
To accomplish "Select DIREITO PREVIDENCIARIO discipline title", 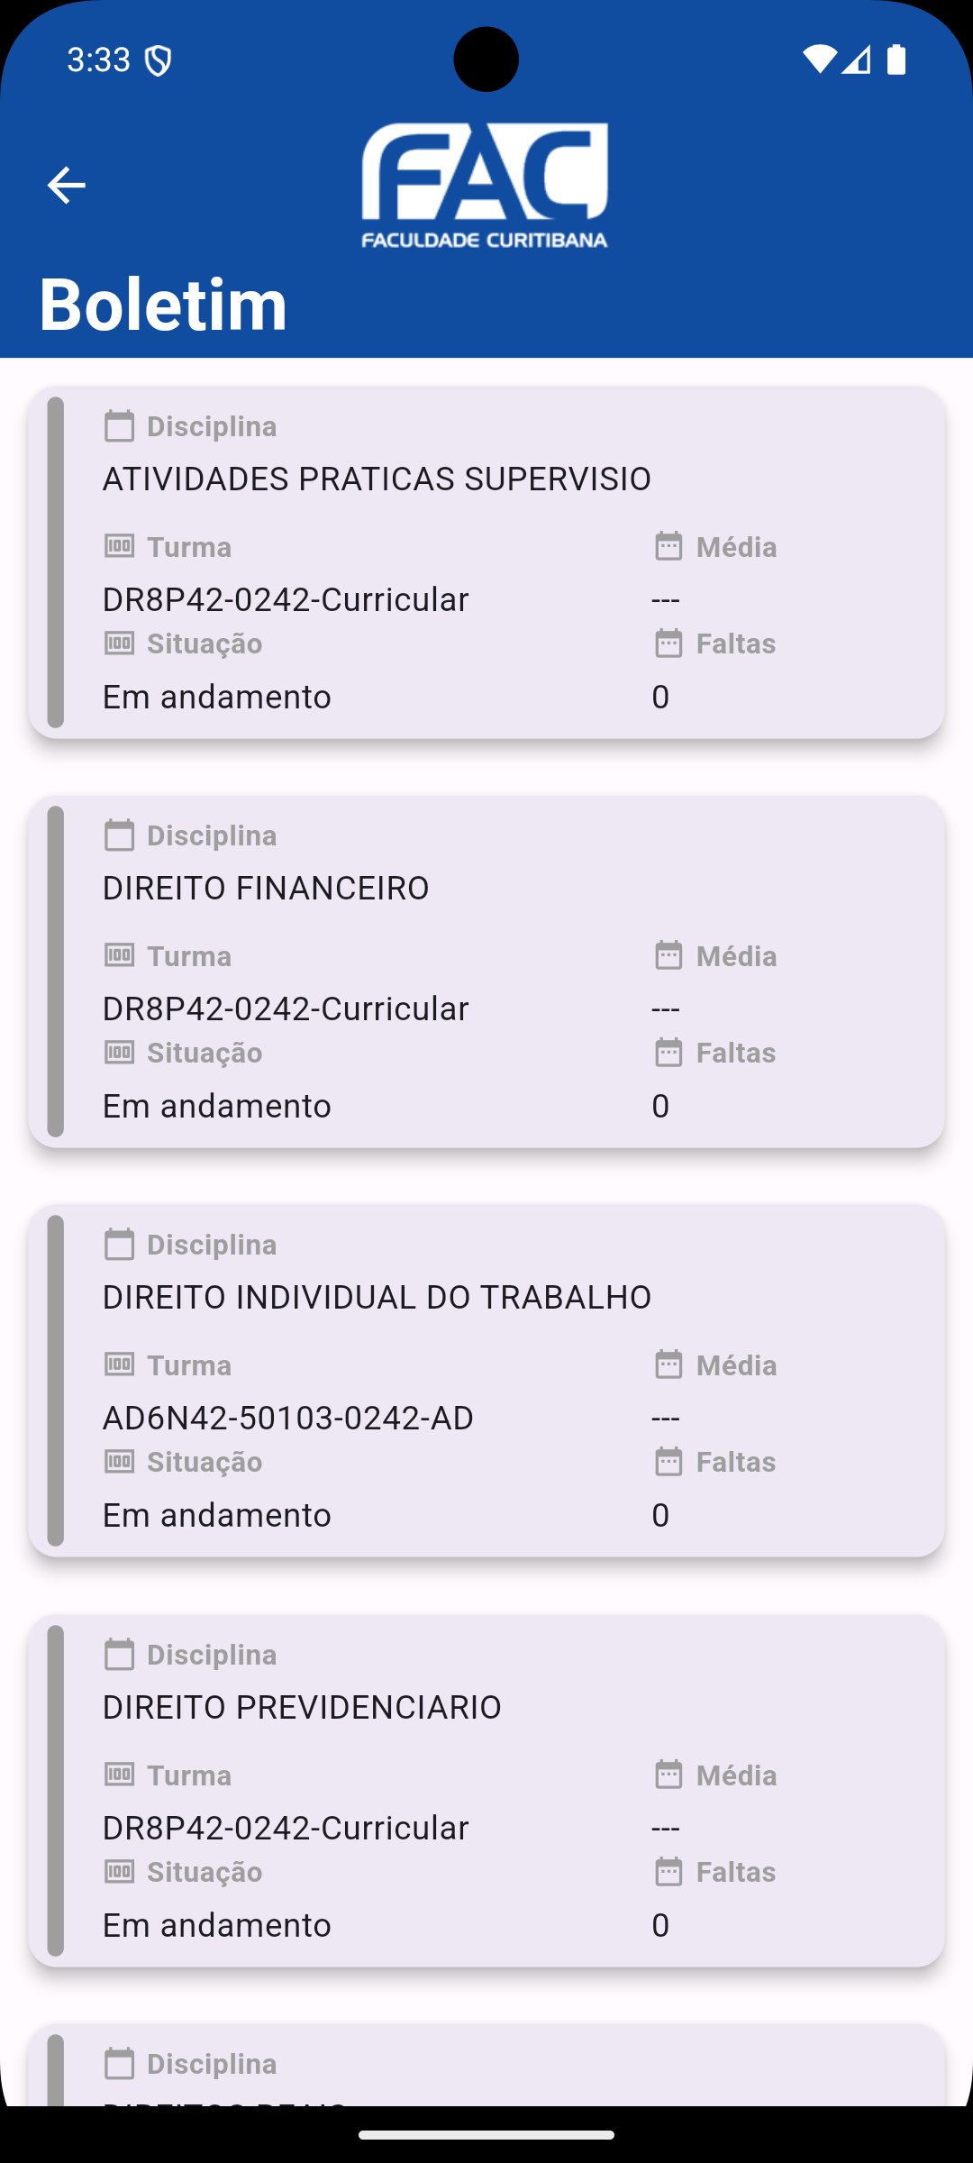I will (302, 1707).
